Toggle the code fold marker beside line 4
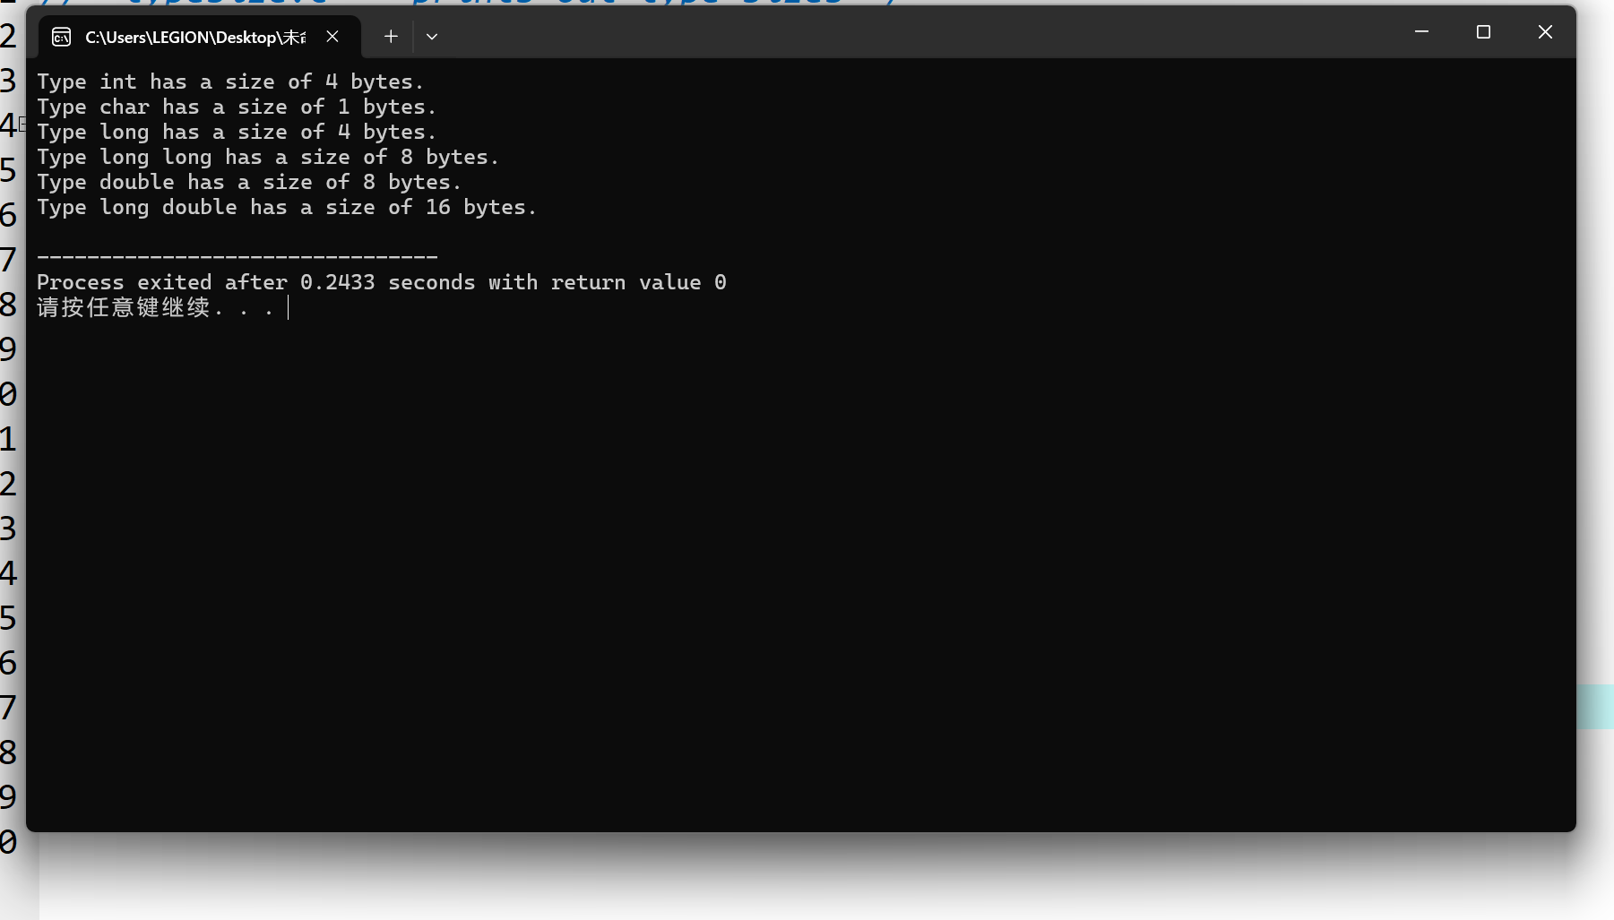The height and width of the screenshot is (920, 1614). [x=22, y=125]
